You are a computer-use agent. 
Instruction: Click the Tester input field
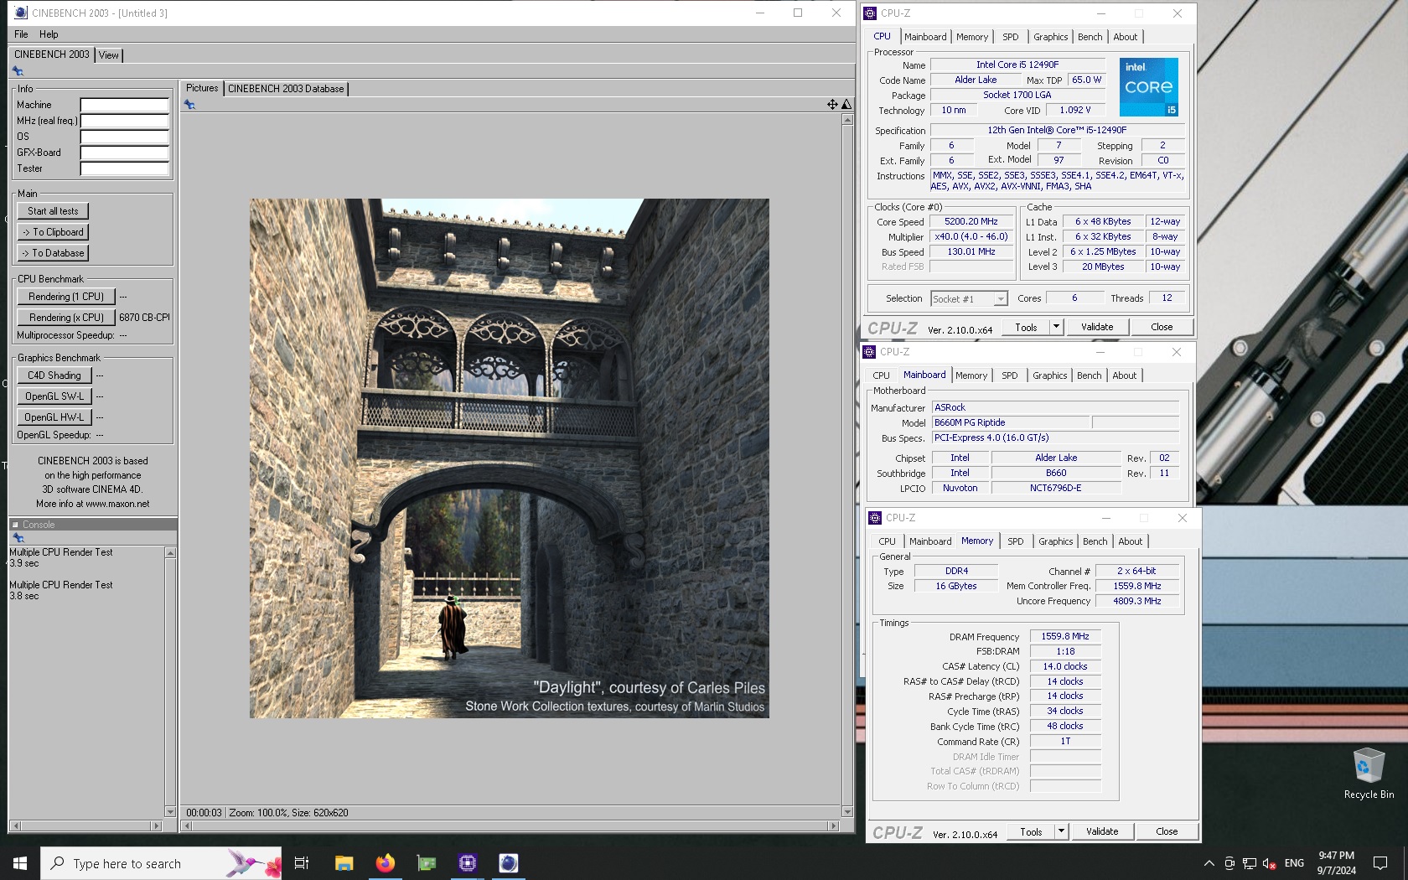pyautogui.click(x=125, y=168)
